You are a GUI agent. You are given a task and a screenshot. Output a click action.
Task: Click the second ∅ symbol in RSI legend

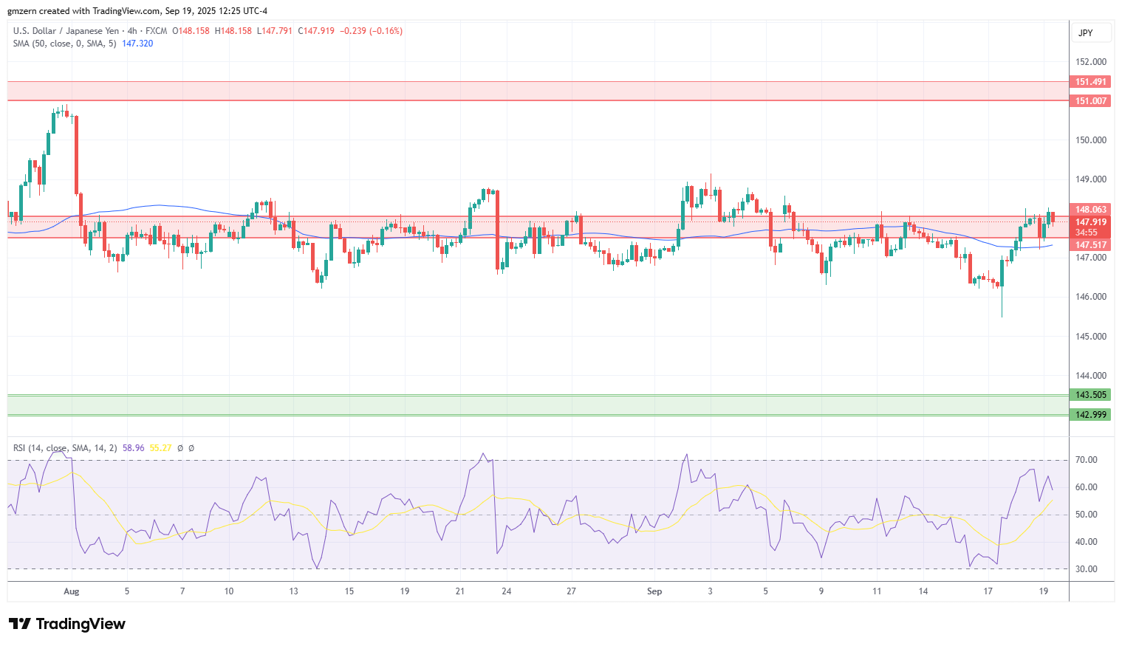(x=191, y=448)
